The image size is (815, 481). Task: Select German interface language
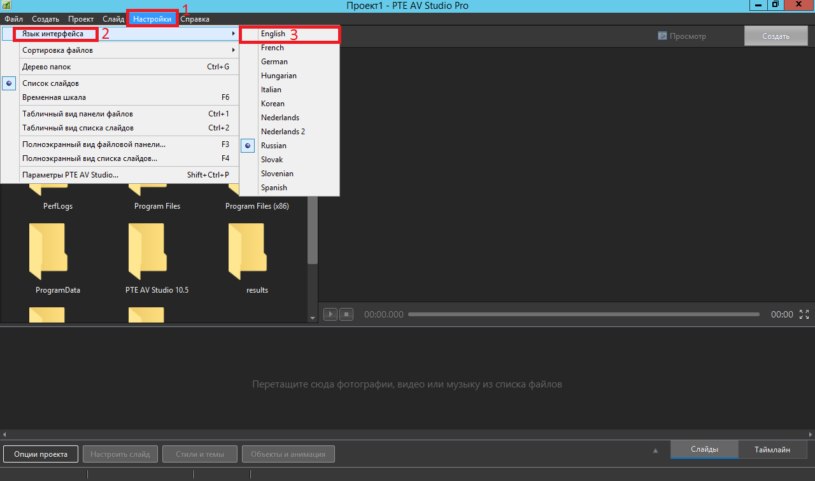click(290, 62)
